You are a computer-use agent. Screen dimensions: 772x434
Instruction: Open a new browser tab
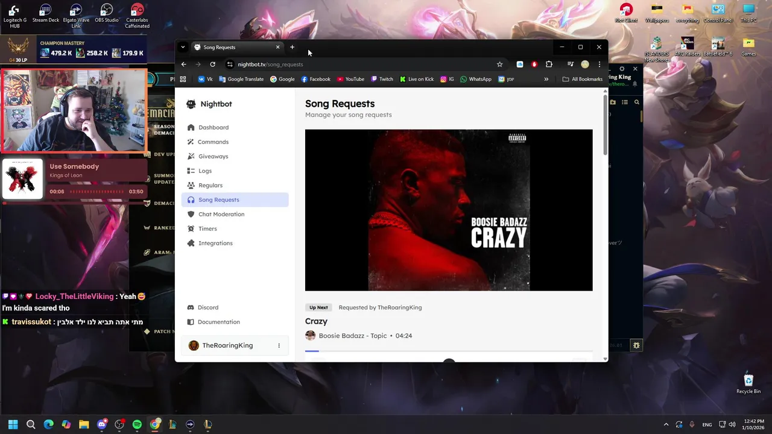(292, 47)
